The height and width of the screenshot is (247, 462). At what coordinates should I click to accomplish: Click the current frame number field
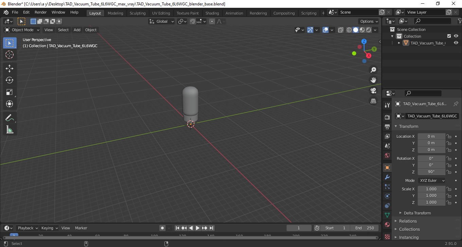299,228
